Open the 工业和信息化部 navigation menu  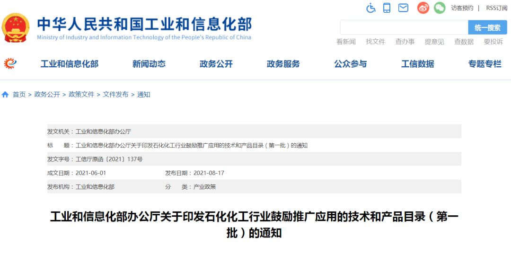(70, 64)
